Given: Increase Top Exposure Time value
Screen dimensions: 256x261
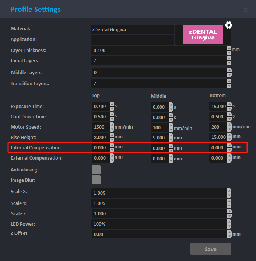Looking at the screenshot, I should tap(112, 104).
